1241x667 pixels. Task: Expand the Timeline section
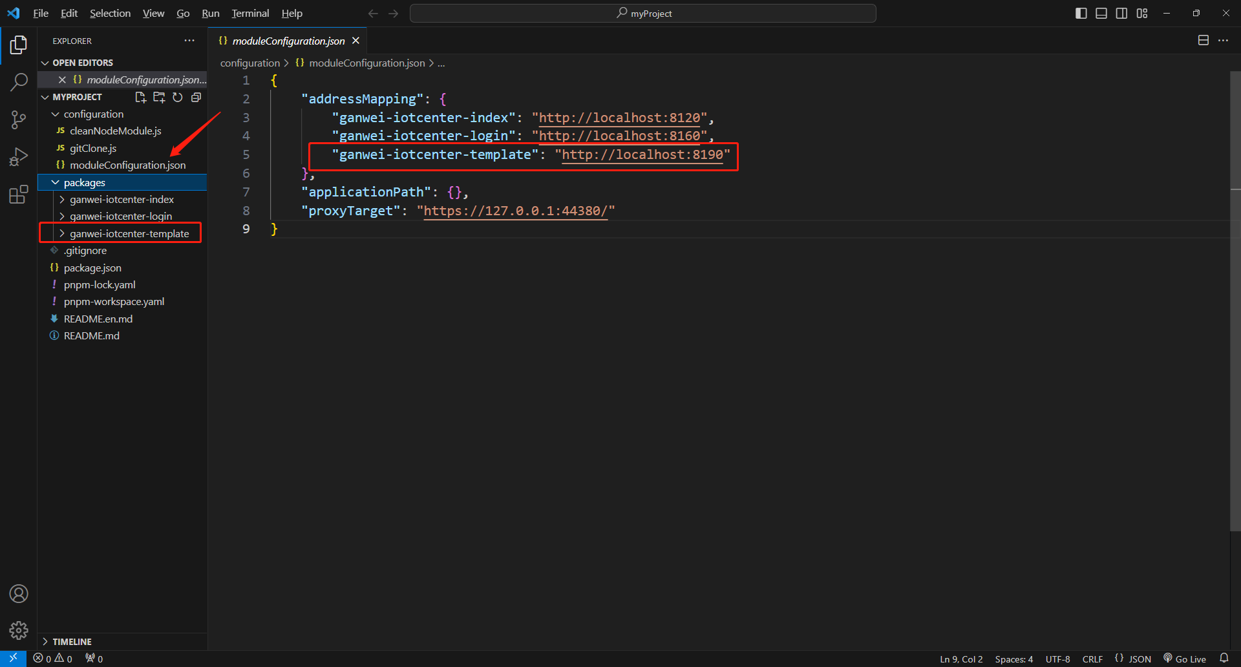(x=72, y=642)
